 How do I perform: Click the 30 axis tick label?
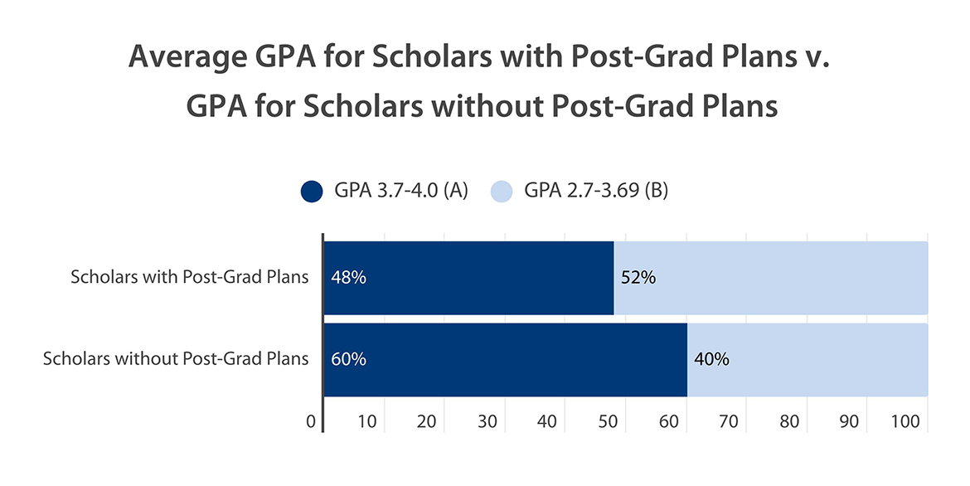(x=487, y=421)
